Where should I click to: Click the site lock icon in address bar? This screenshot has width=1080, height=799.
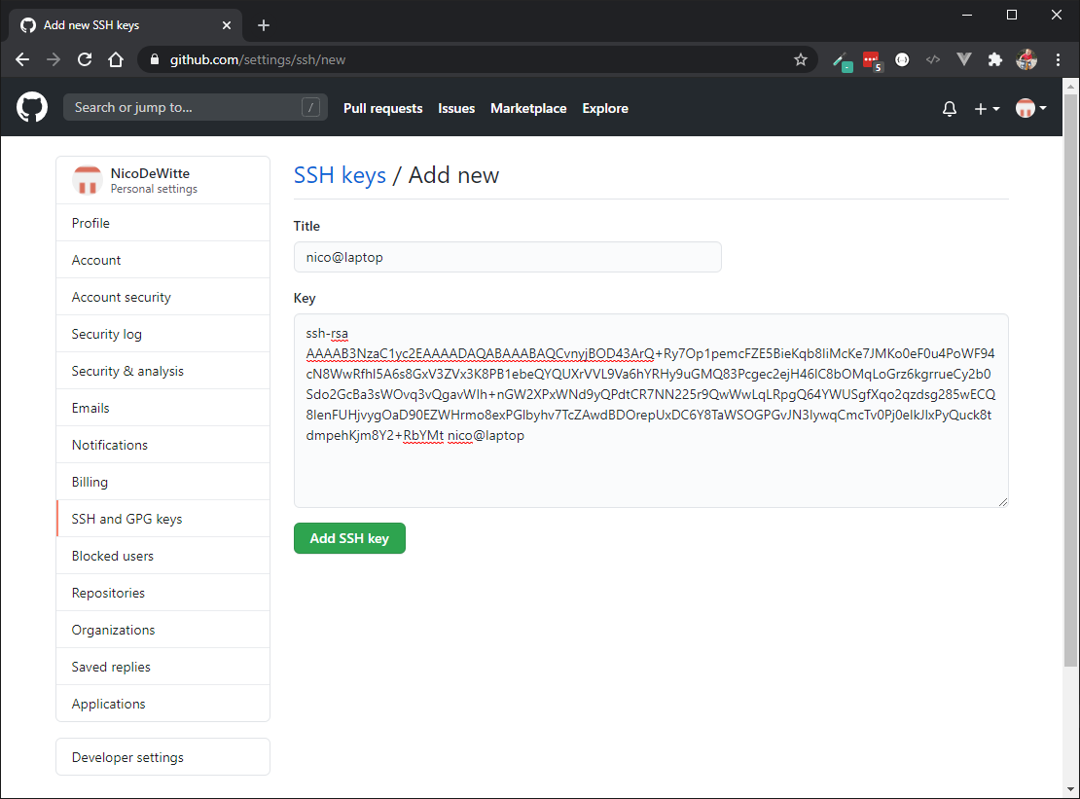pyautogui.click(x=155, y=60)
